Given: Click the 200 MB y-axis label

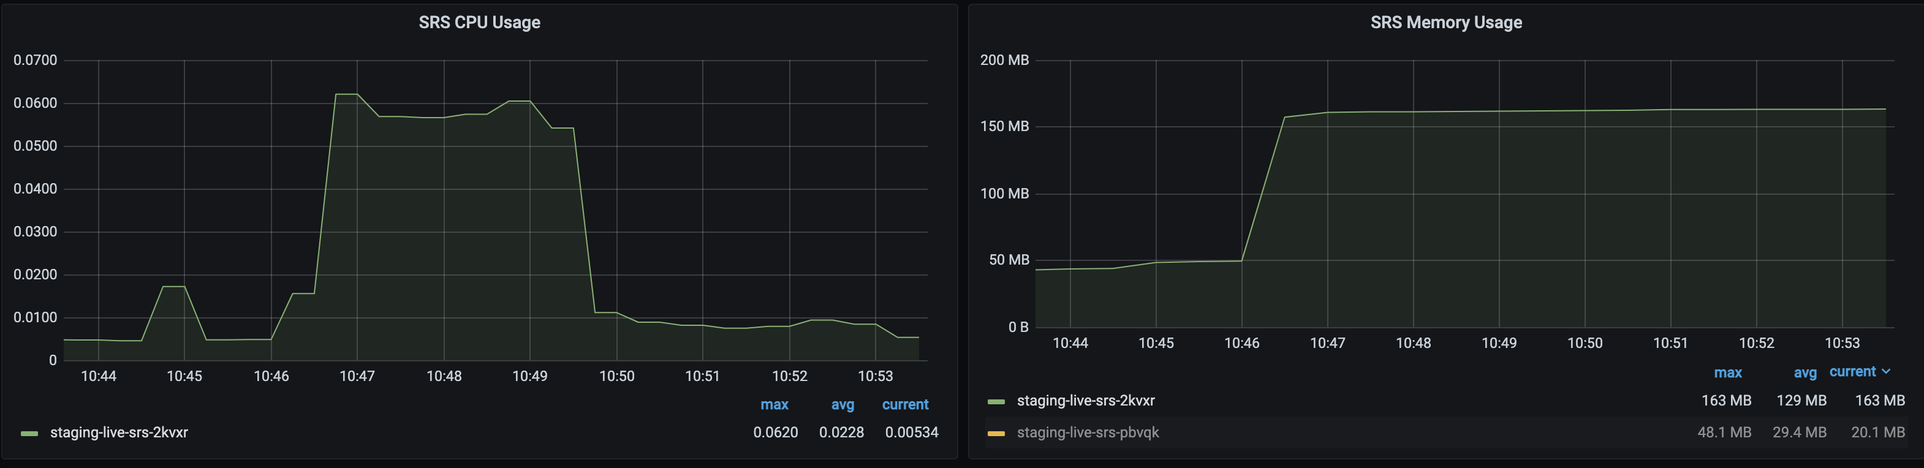Looking at the screenshot, I should click(1004, 61).
